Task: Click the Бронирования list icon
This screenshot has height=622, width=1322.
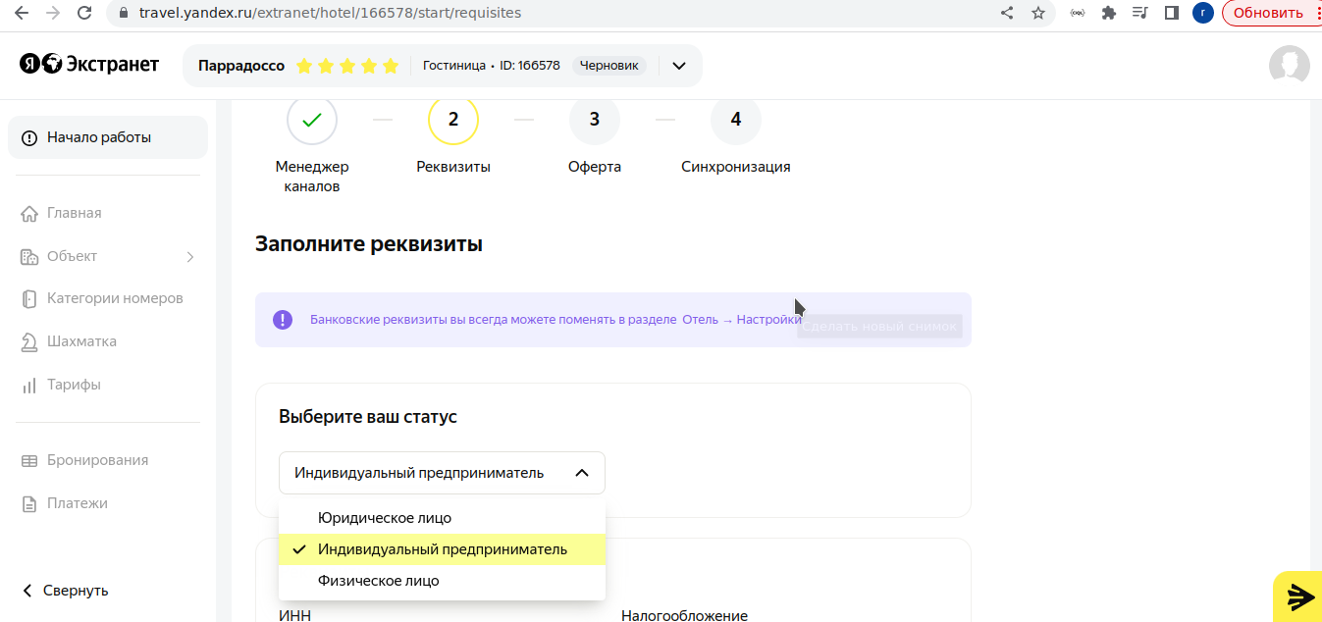Action: pos(29,460)
